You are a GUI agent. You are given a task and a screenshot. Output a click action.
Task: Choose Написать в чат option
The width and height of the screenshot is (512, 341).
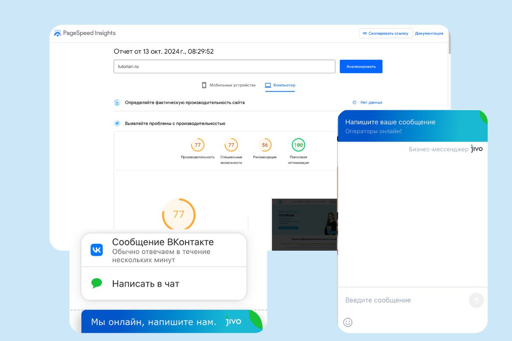pyautogui.click(x=164, y=283)
